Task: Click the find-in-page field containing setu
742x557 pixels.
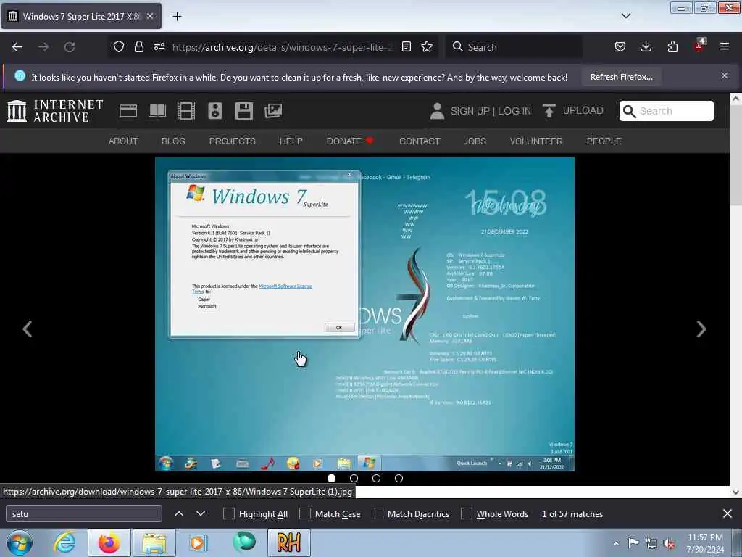Action: 84,513
